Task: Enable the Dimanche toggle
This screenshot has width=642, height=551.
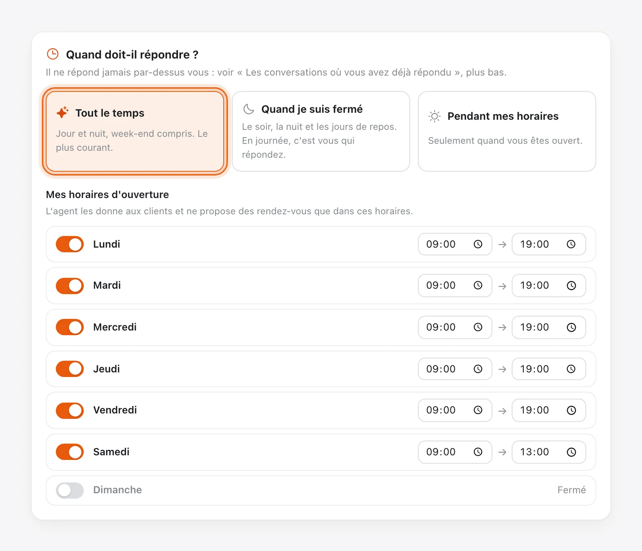Action: [70, 490]
